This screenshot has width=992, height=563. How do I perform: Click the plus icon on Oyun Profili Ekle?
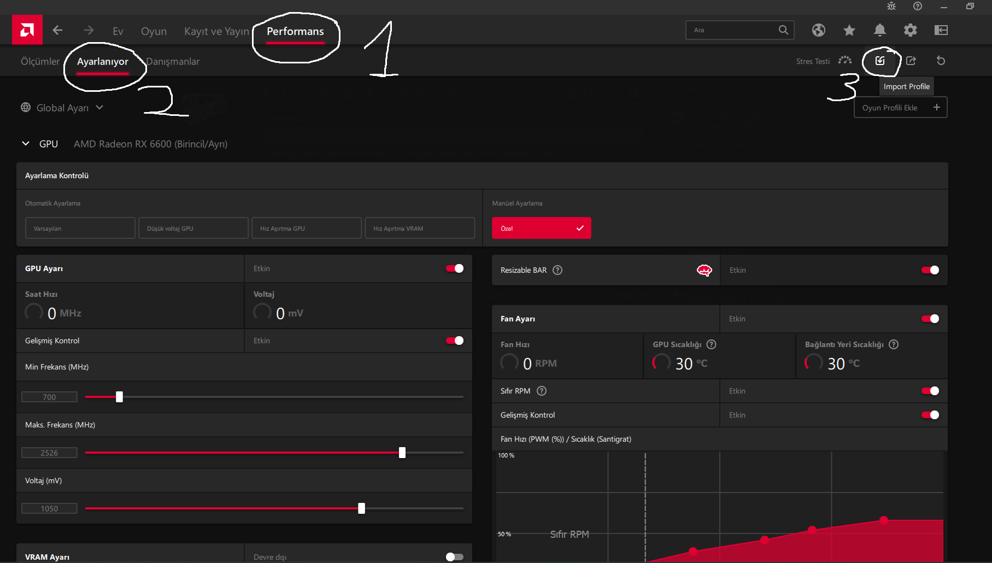(x=937, y=107)
